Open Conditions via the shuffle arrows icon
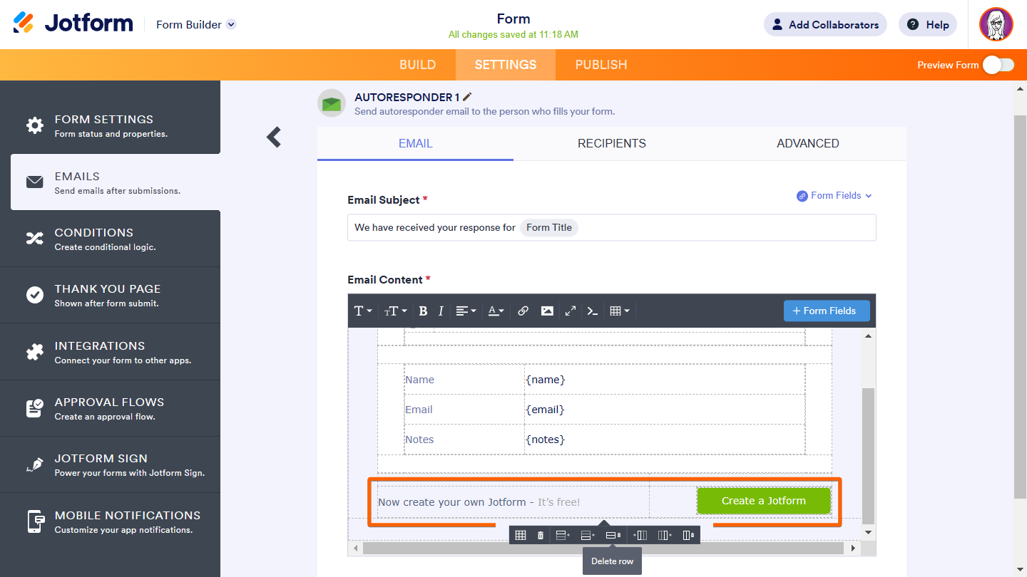Viewport: 1027px width, 577px height. 35,239
